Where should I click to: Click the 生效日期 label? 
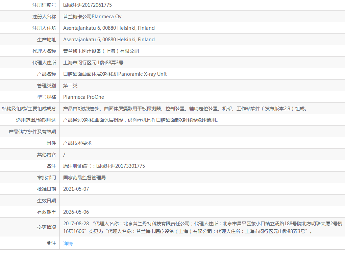(x=47, y=201)
